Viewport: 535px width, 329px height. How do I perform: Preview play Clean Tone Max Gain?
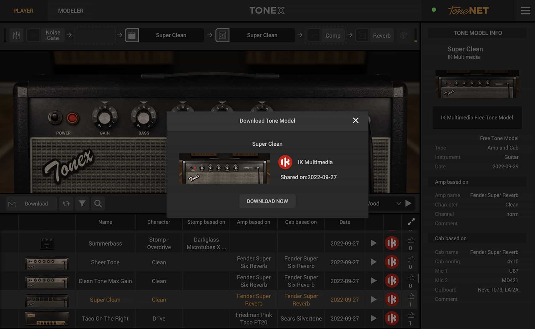pyautogui.click(x=374, y=281)
